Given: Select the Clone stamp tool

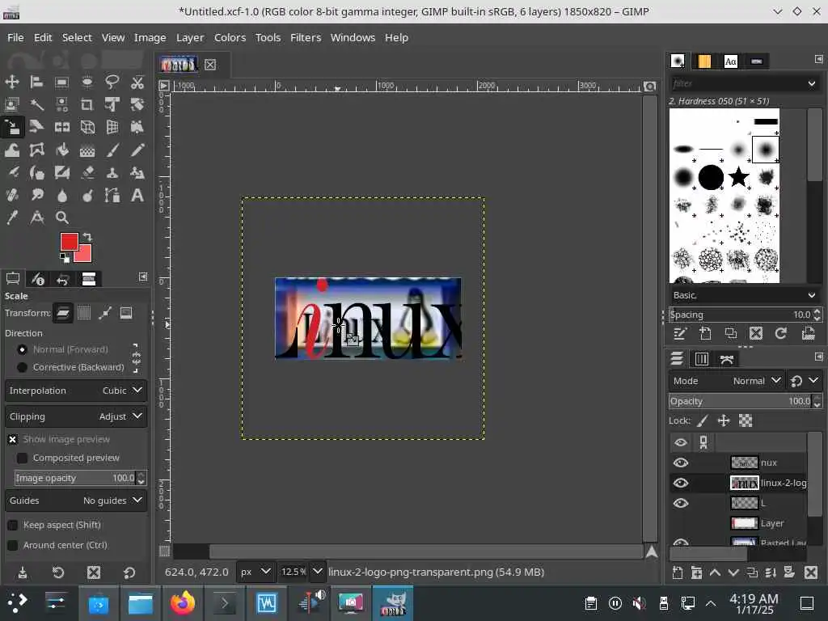Looking at the screenshot, I should 112,173.
